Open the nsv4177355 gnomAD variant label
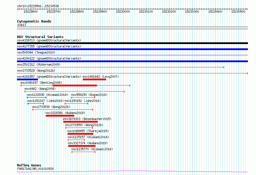The image size is (256, 175). click(49, 46)
